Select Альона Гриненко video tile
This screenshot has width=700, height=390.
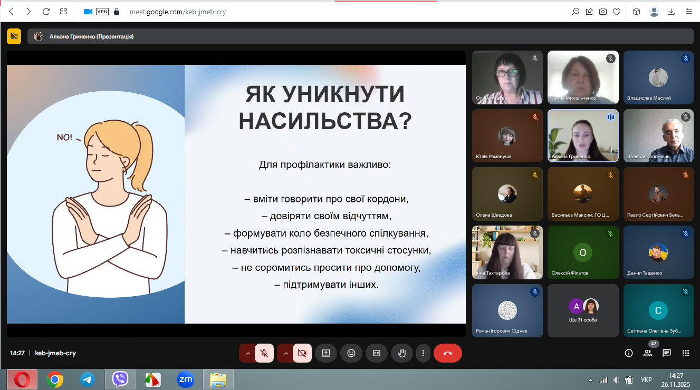(583, 135)
